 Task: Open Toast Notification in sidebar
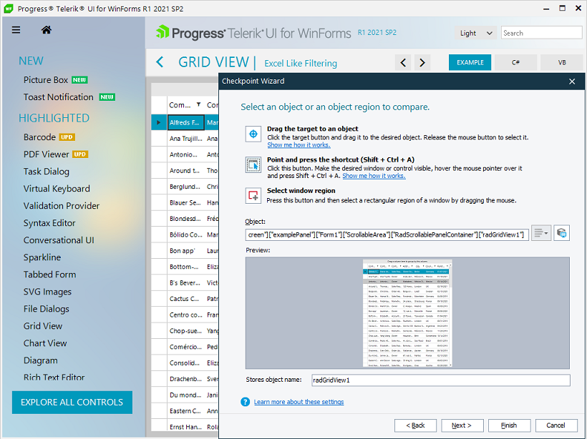coord(59,97)
